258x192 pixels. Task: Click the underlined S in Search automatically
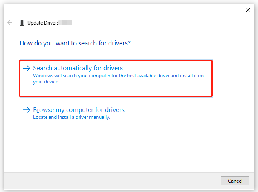35,68
